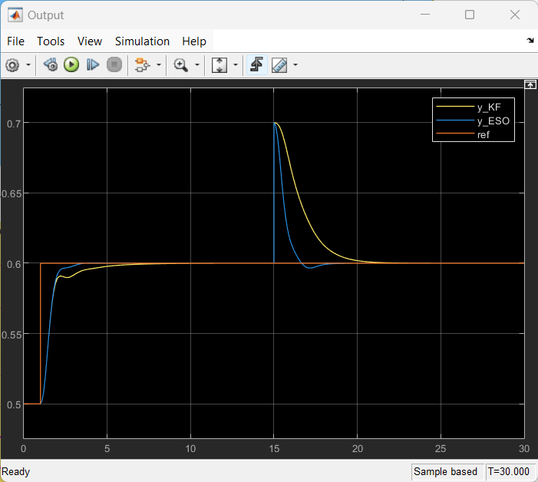Image resolution: width=538 pixels, height=482 pixels.
Task: Click the maximize axes button at plot corner
Action: (x=529, y=84)
